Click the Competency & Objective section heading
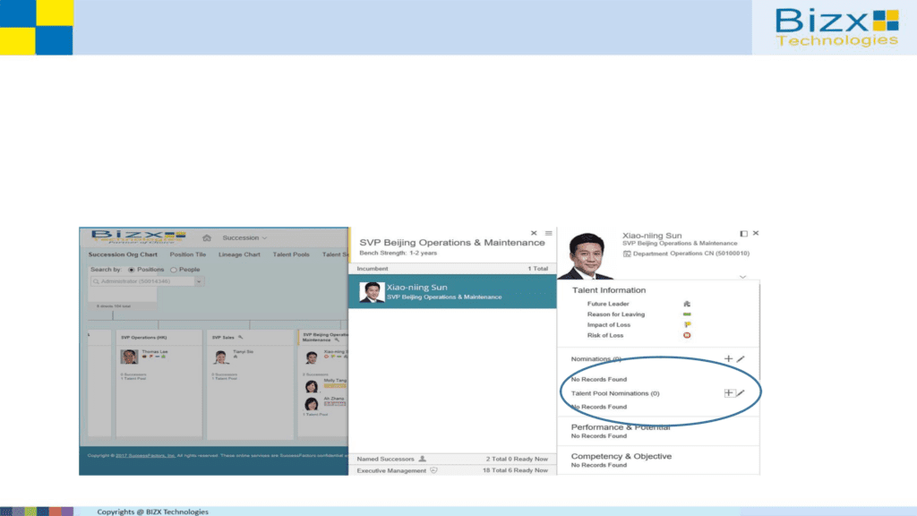 (621, 456)
